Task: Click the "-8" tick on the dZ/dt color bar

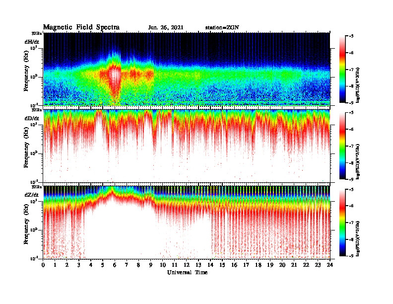Action: (351, 239)
